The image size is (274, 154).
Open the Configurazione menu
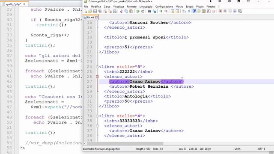164,7
